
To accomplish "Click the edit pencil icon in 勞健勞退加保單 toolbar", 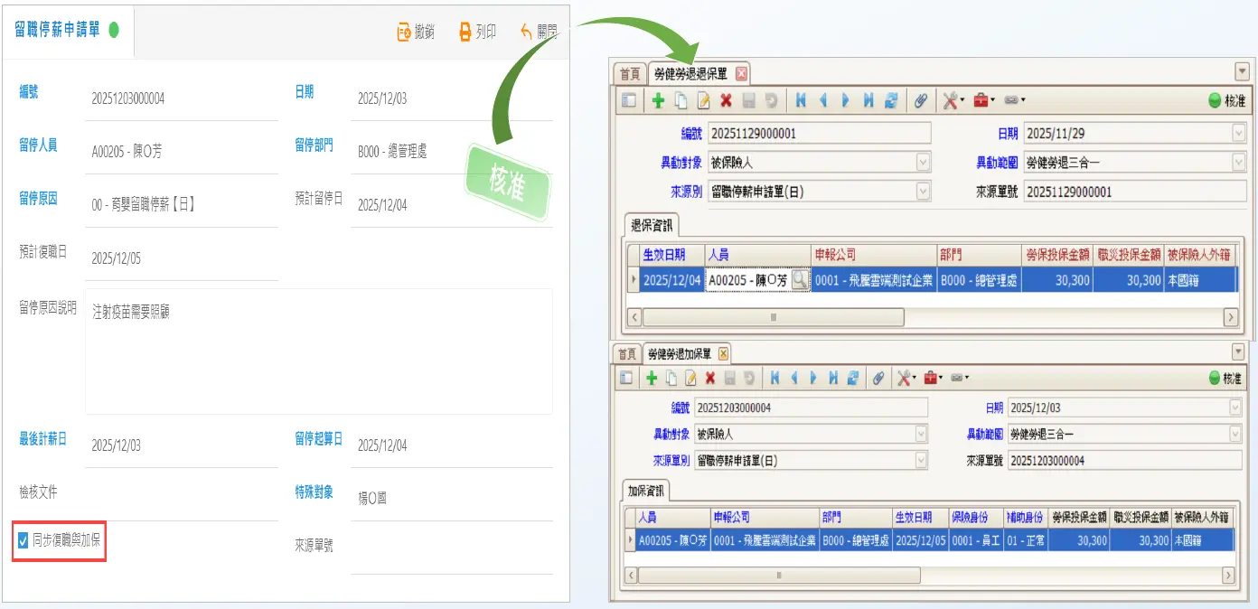I will pyautogui.click(x=690, y=378).
